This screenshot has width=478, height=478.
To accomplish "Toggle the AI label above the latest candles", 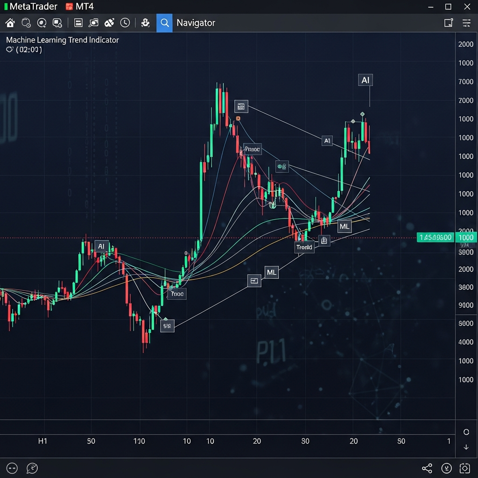I will click(366, 79).
